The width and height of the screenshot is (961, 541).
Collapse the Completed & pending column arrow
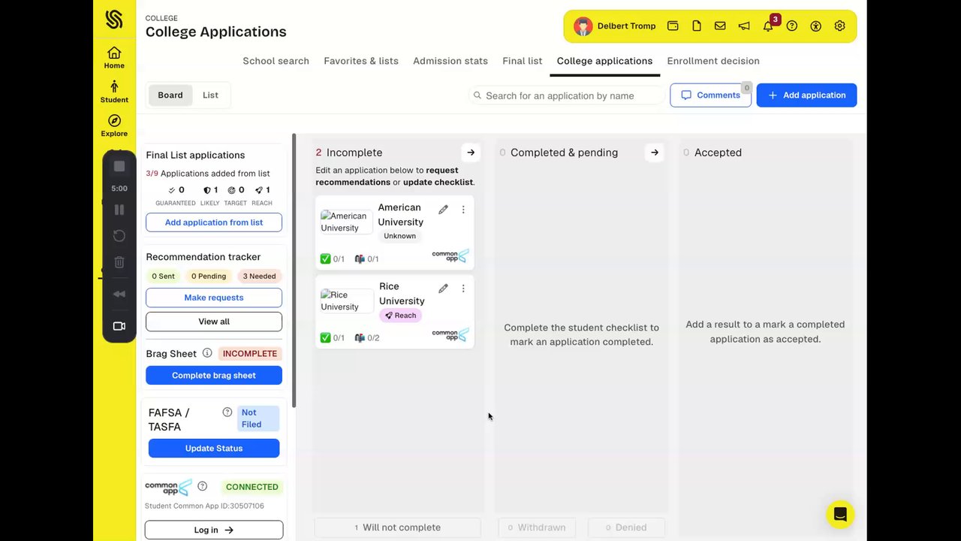(x=655, y=153)
